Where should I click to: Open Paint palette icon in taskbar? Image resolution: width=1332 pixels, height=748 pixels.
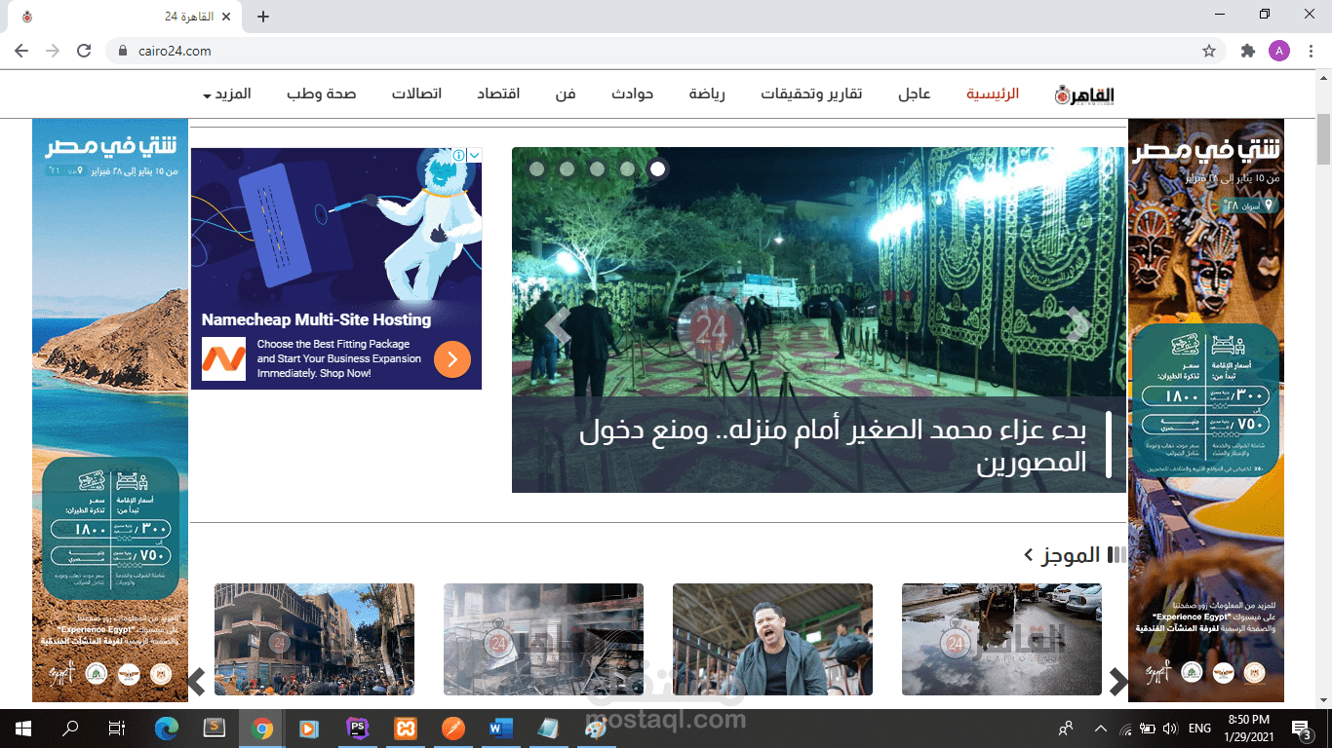[x=596, y=728]
